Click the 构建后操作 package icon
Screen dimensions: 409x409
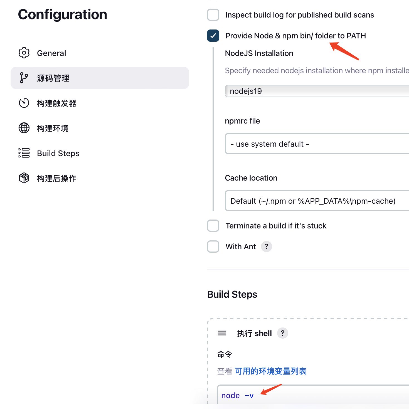(x=24, y=178)
